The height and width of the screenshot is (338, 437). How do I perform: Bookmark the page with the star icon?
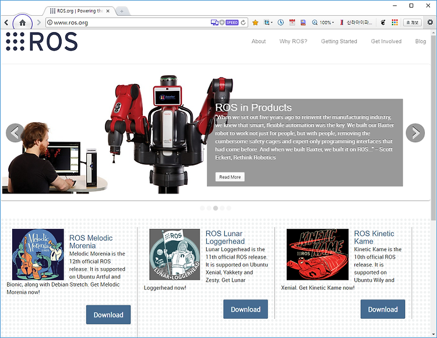point(255,23)
